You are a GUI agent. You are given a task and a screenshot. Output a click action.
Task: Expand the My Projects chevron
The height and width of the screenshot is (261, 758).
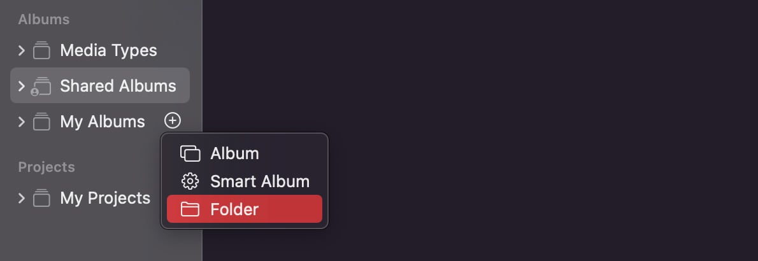[x=21, y=198]
